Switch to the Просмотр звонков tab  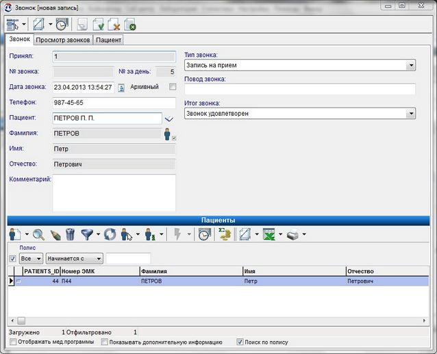63,40
